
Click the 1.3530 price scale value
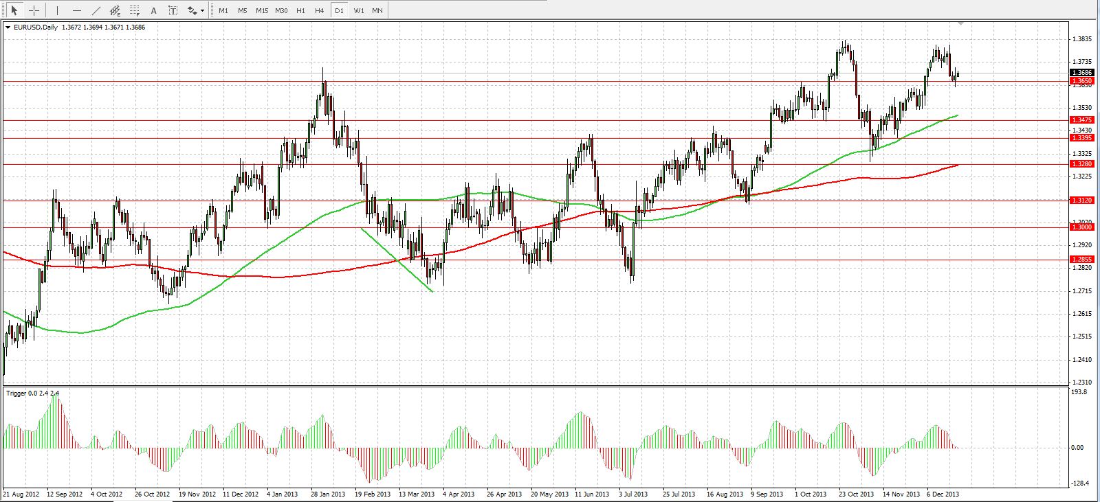coord(1082,108)
